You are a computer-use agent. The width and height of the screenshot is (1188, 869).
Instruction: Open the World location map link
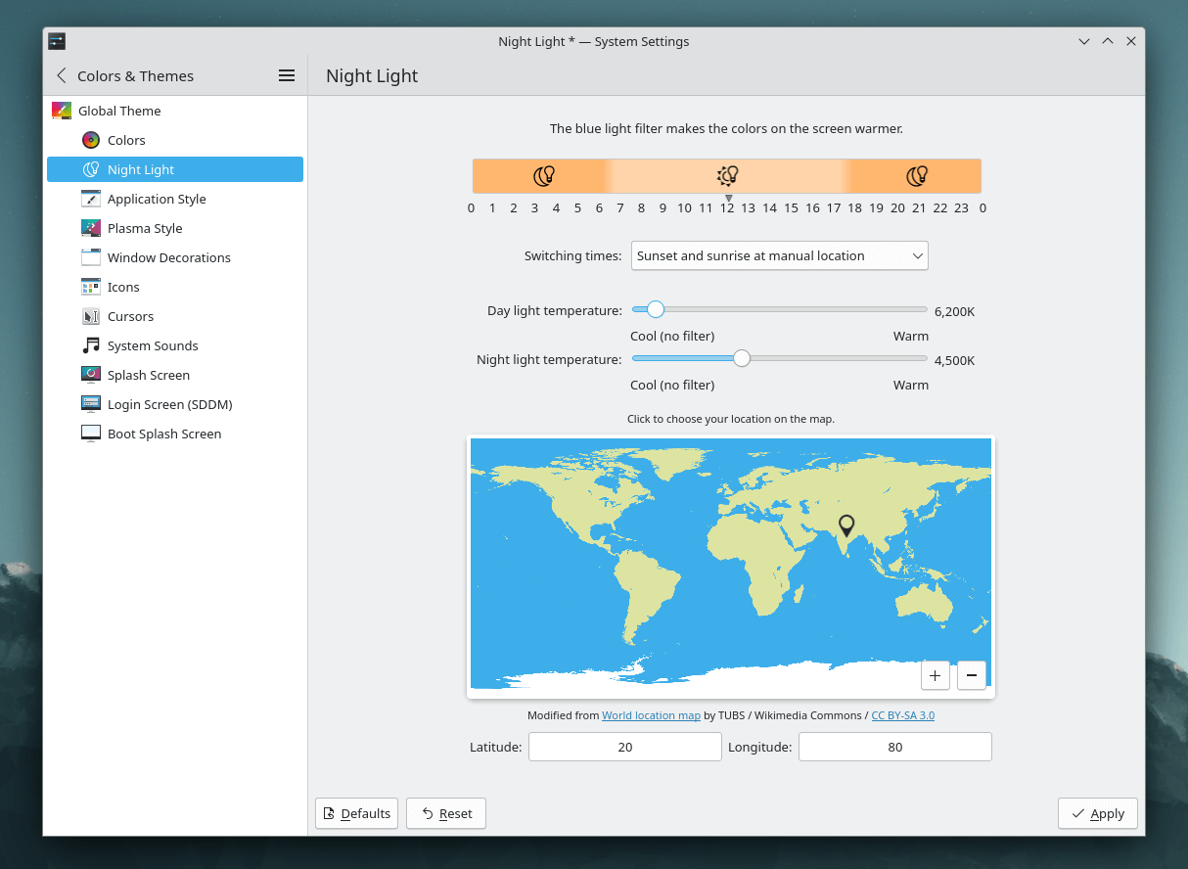[x=651, y=715]
